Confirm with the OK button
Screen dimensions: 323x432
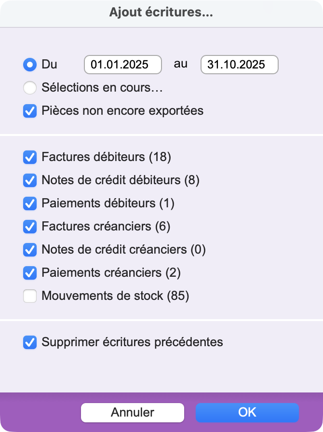(247, 412)
